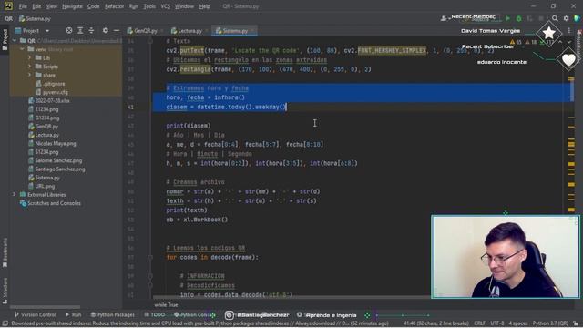Open the File menu

coord(23,6)
